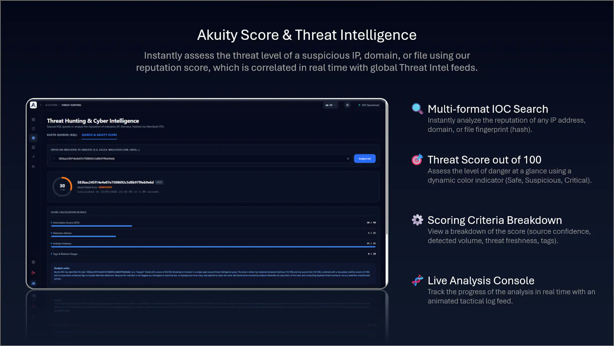Open the settings gear at the sidebar bottom
The image size is (614, 346).
33,262
